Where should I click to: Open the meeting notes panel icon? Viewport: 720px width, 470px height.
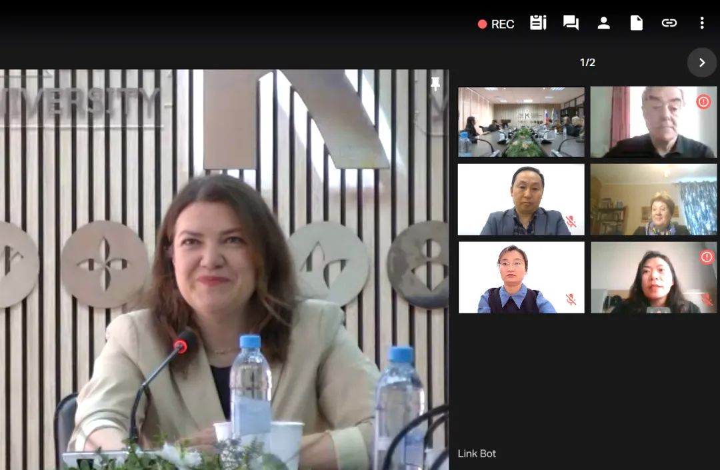point(538,23)
